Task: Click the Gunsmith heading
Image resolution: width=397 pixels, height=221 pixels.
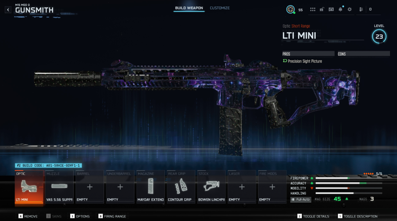Action: tap(34, 10)
